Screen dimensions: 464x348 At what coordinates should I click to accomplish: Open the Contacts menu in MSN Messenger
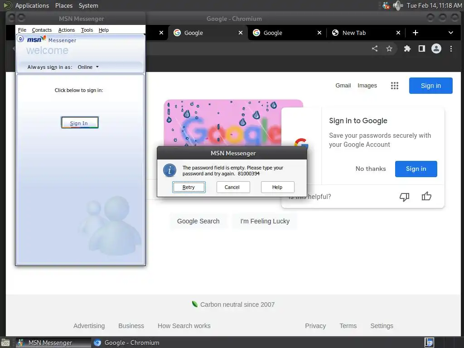[42, 30]
